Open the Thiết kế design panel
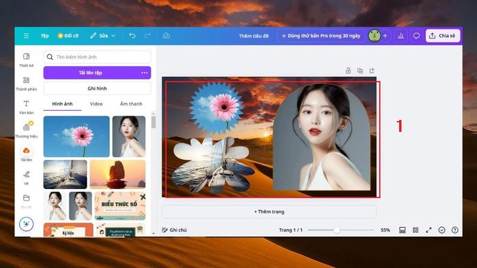The height and width of the screenshot is (268, 477). (27, 60)
